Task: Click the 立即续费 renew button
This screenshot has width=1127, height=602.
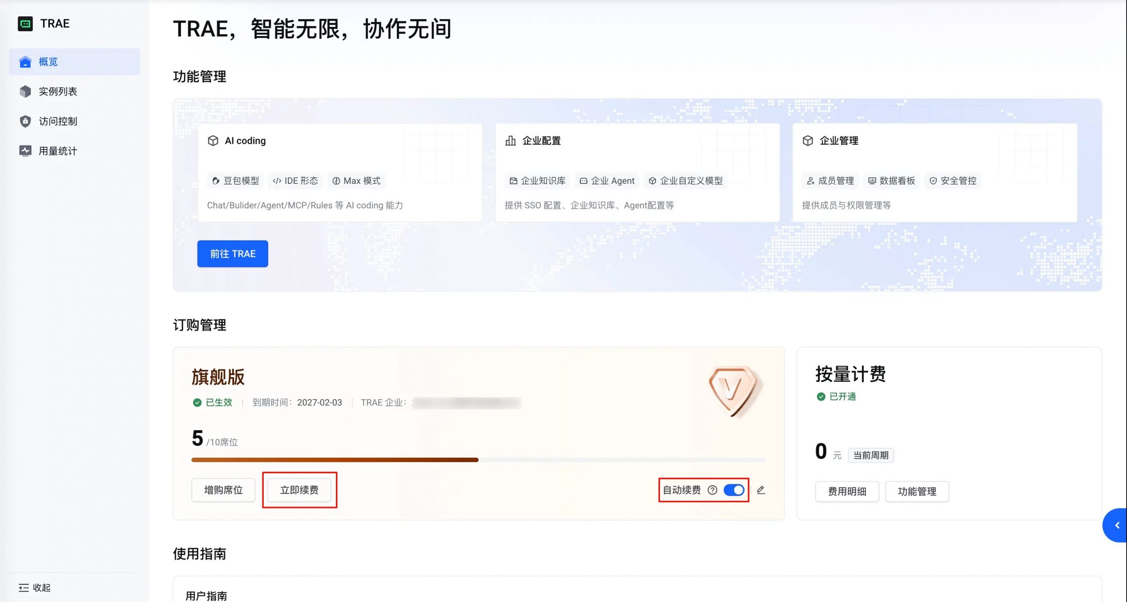Action: [299, 490]
